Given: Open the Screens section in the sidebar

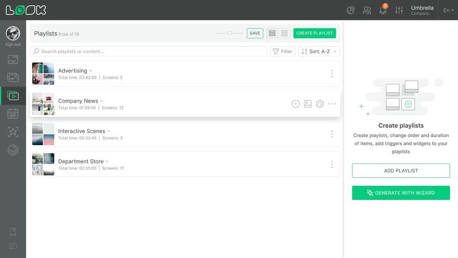Looking at the screenshot, I should pos(13,60).
